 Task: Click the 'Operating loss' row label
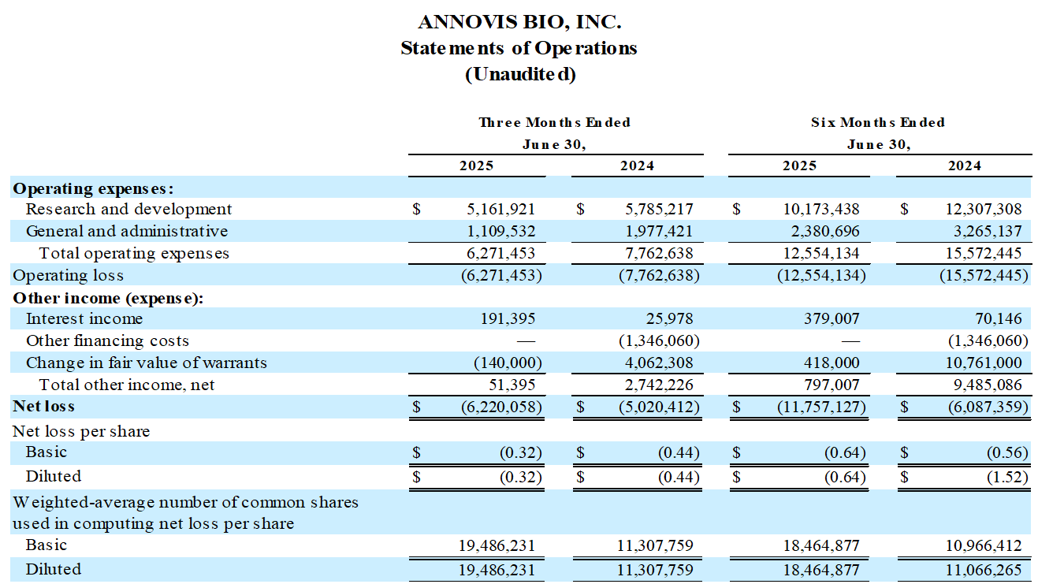[x=68, y=275]
